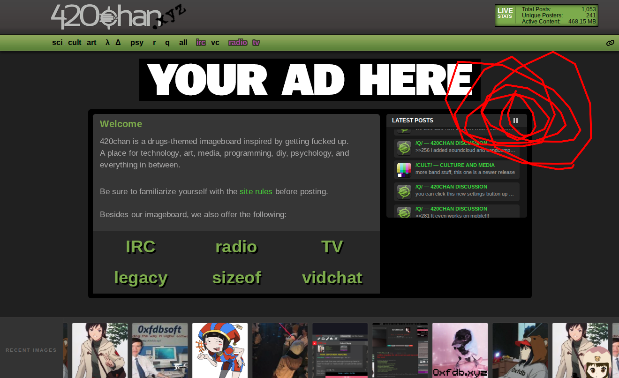Click the 'Unique Posters: 241' stat

pyautogui.click(x=559, y=15)
